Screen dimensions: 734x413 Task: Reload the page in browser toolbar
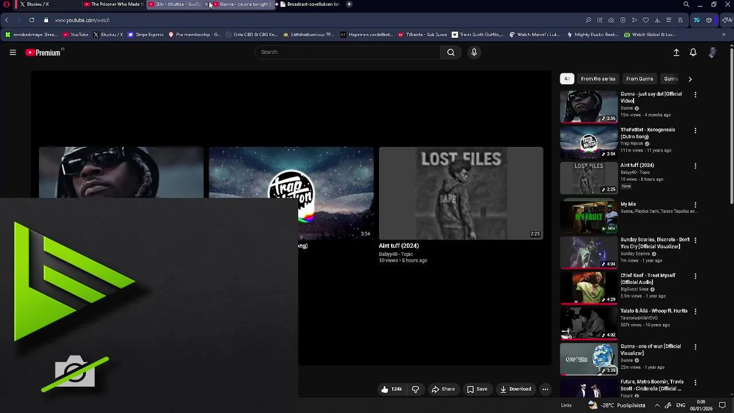point(32,20)
